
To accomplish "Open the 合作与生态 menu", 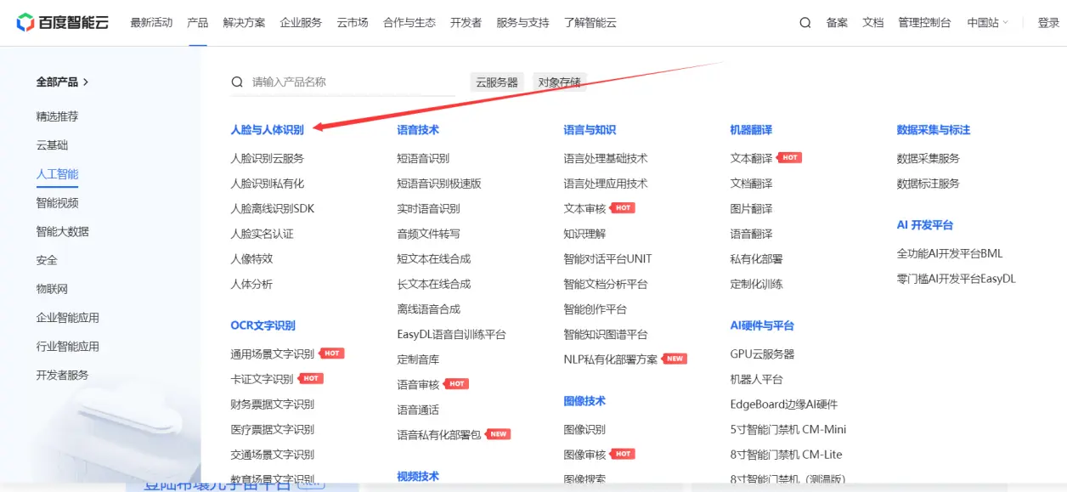I will coord(409,23).
